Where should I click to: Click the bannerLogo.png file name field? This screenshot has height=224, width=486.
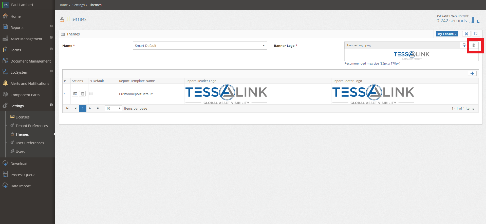402,45
